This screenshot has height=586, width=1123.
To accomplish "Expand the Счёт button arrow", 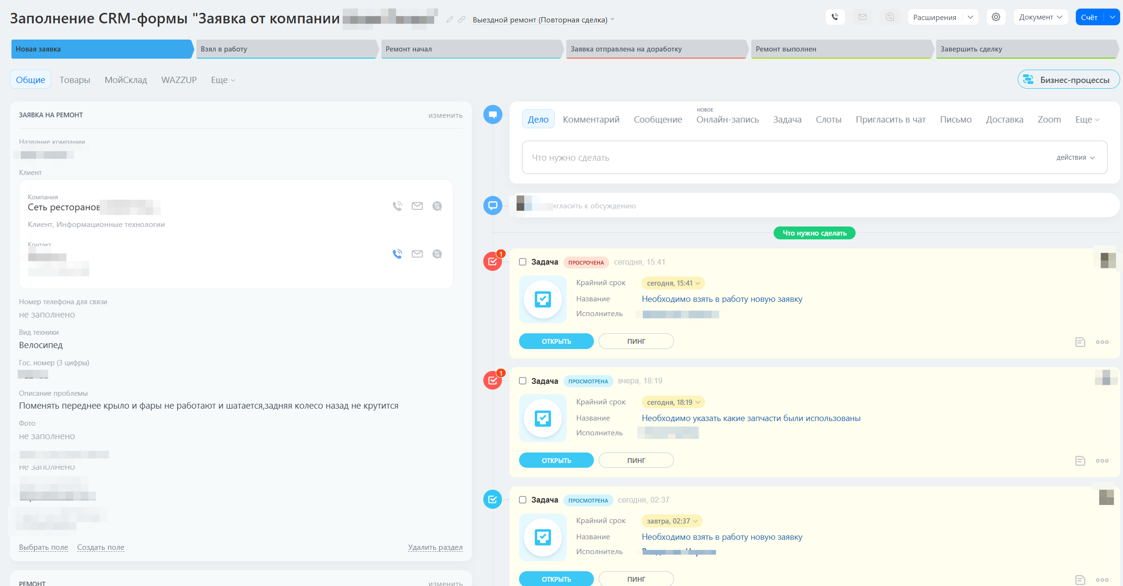I will click(1112, 17).
